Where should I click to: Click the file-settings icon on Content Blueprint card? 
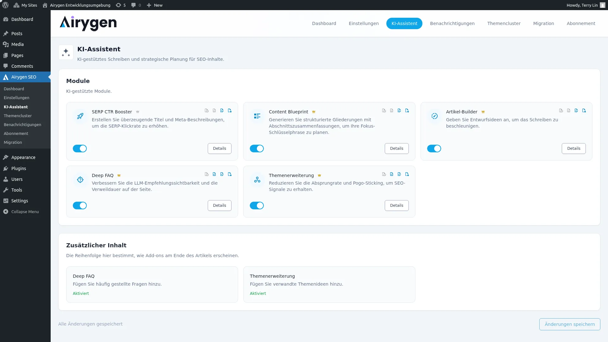click(407, 111)
